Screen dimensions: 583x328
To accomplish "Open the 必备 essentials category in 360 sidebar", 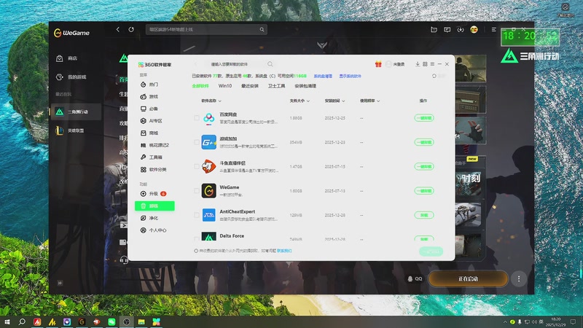I will 149,109.
